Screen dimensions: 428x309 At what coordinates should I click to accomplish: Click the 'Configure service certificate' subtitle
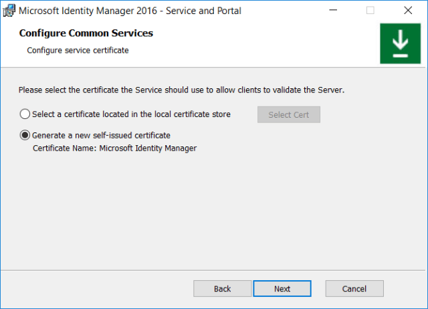(x=78, y=50)
